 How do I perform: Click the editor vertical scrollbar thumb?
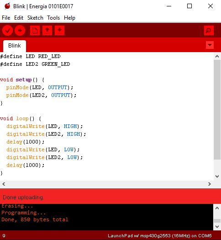point(217,110)
